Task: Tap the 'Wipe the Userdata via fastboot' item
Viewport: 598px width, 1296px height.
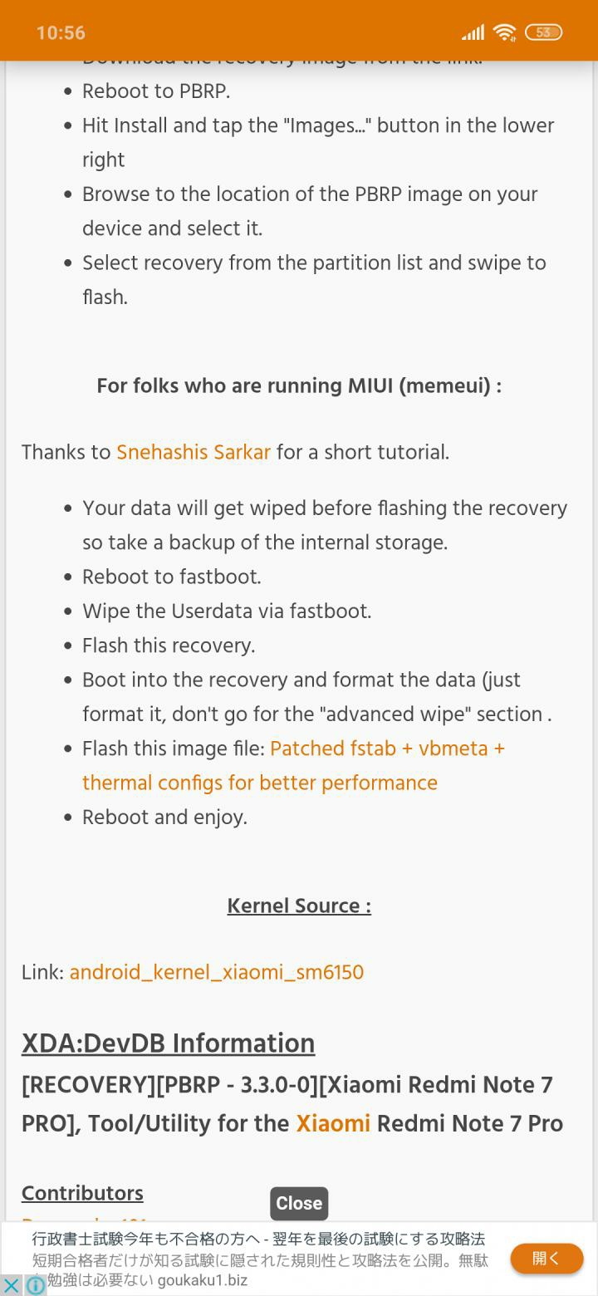Action: click(227, 611)
